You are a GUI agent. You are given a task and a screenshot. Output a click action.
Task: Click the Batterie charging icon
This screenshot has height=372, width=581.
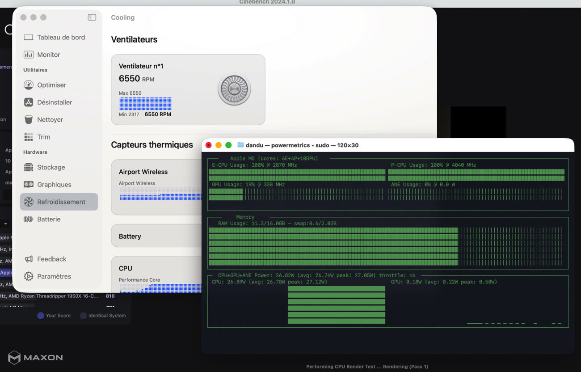(x=28, y=219)
